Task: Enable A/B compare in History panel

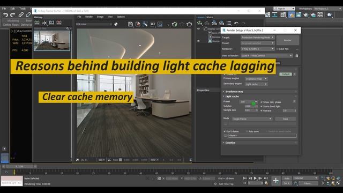Action: 44,23
